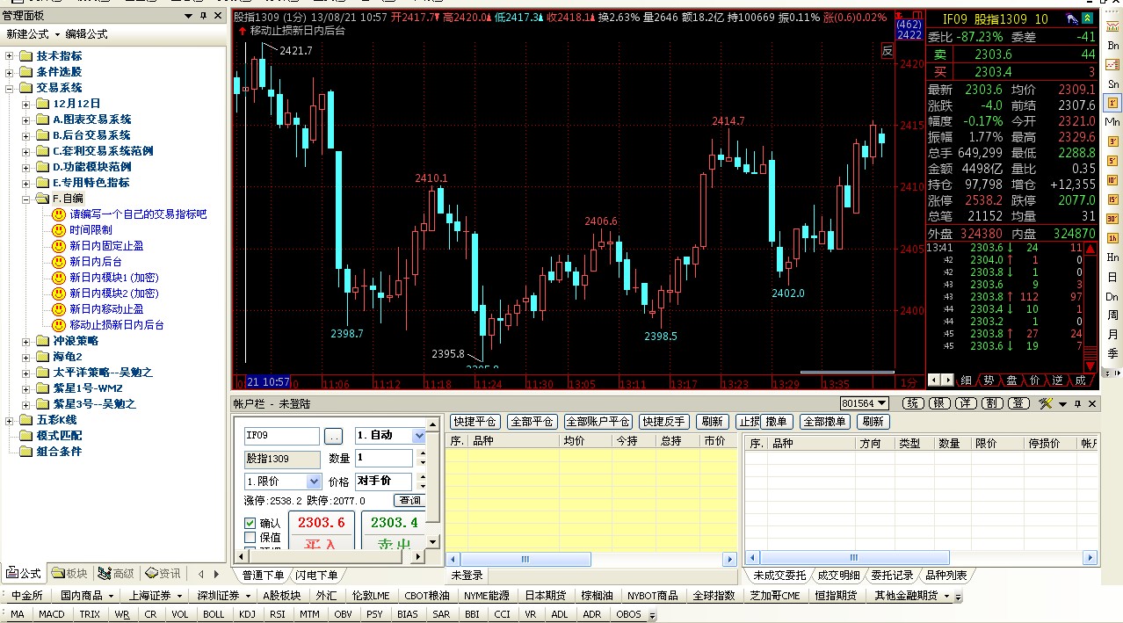Switch to 10-minute period icon
The height and width of the screenshot is (623, 1123).
pos(1112,179)
